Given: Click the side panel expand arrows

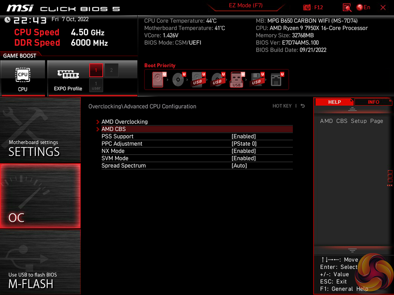Looking at the screenshot, I should pos(389,185).
